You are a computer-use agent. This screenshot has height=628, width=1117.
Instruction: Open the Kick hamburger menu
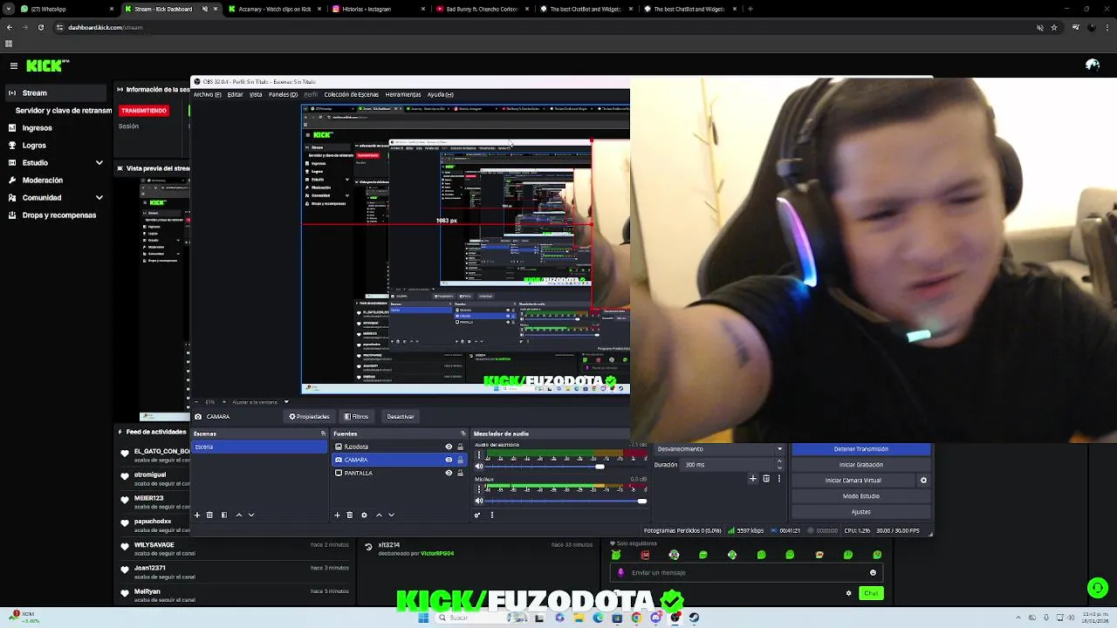click(x=13, y=65)
